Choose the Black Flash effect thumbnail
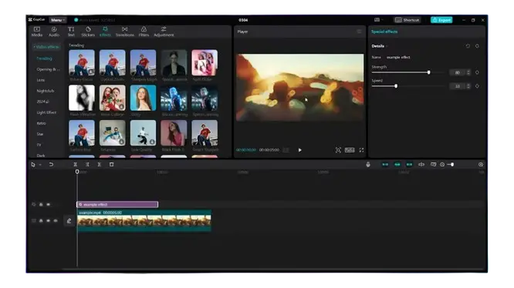514x288 pixels. click(174, 133)
